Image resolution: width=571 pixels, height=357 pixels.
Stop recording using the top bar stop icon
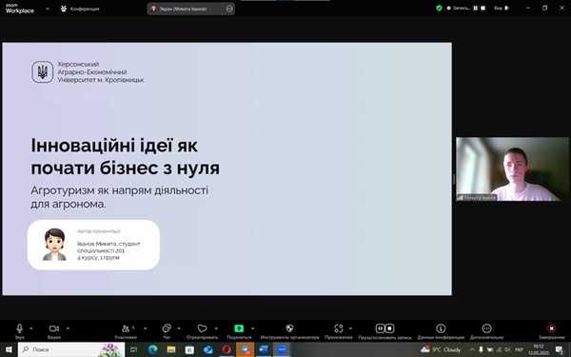pos(483,8)
